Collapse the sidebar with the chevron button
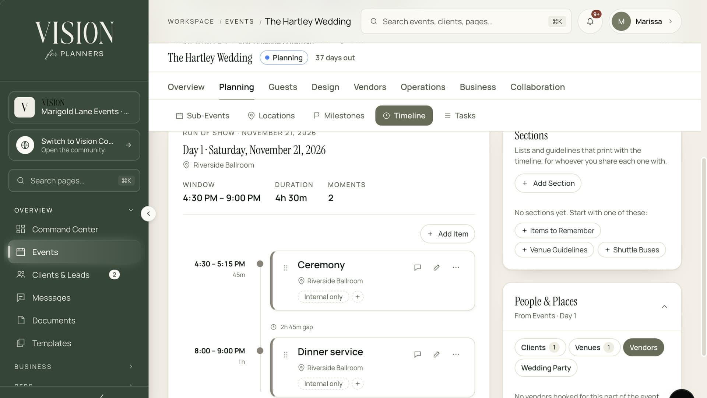This screenshot has height=398, width=707. [148, 214]
